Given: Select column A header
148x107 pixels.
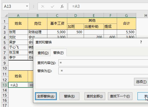Looking at the screenshot, I should coord(18,16).
